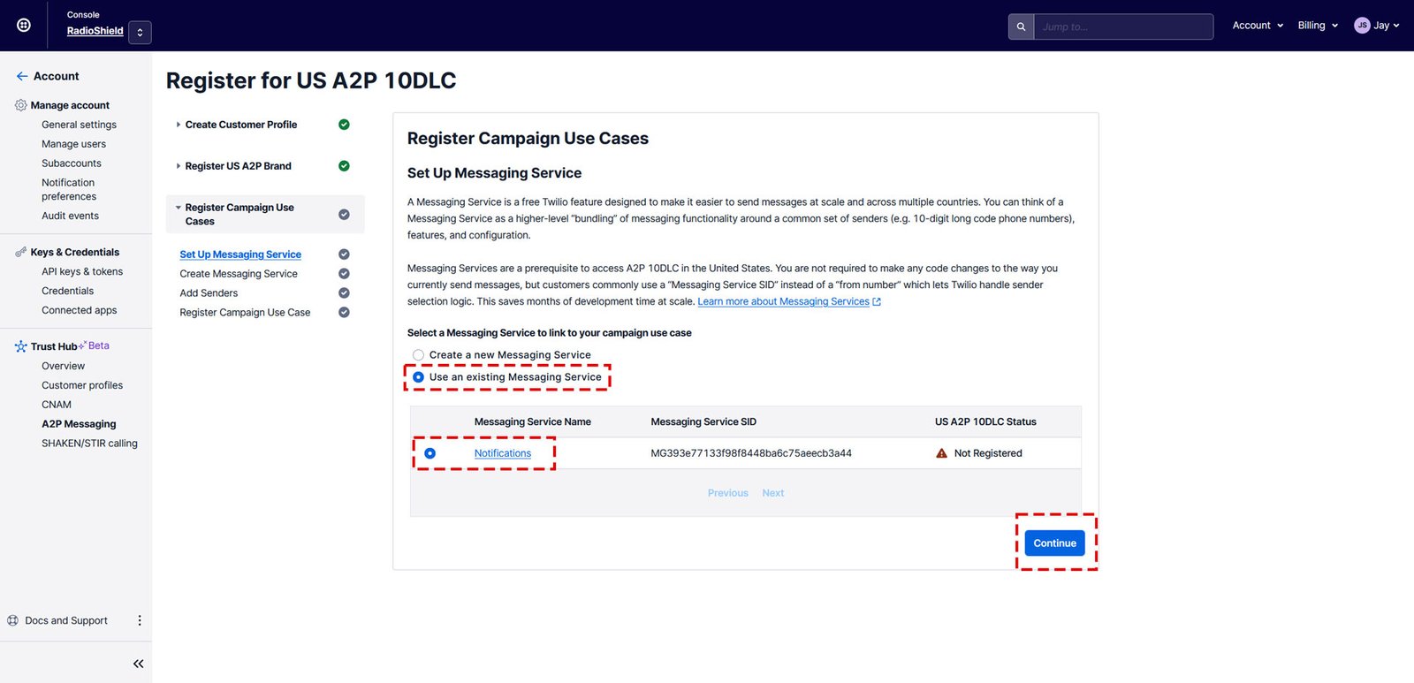This screenshot has height=683, width=1414.
Task: Open the Jay user profile menu
Action: [1377, 26]
